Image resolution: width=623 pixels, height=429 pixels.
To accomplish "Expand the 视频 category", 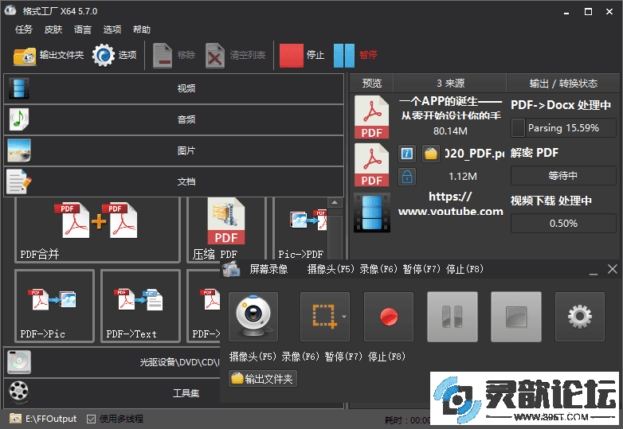I will pos(174,88).
